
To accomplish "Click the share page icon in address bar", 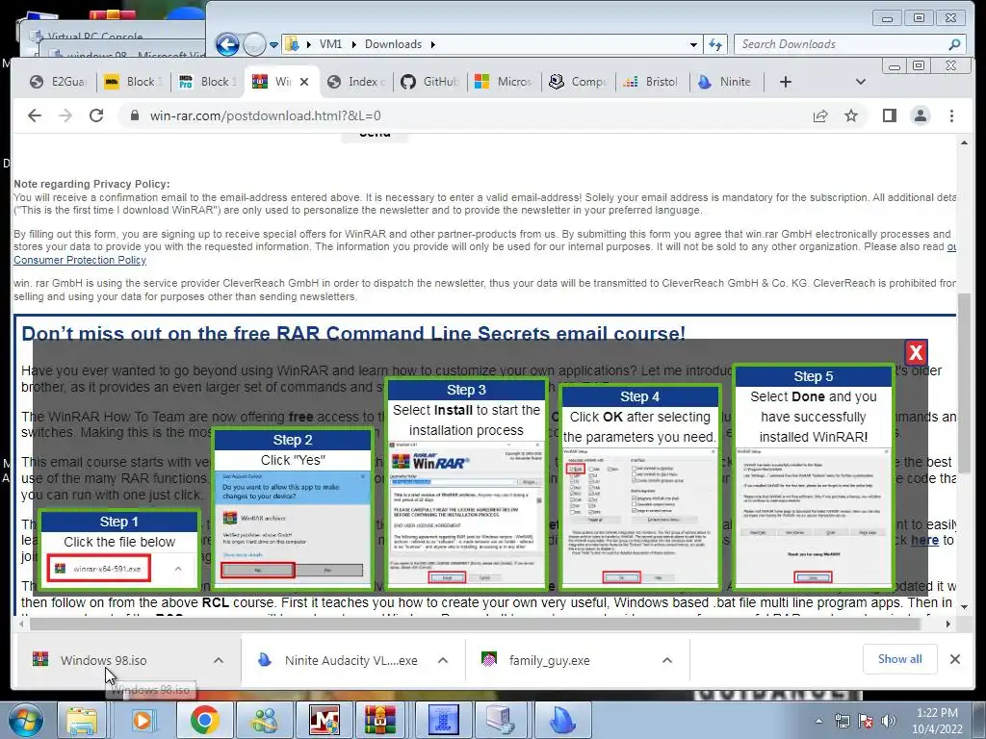I will pyautogui.click(x=820, y=115).
